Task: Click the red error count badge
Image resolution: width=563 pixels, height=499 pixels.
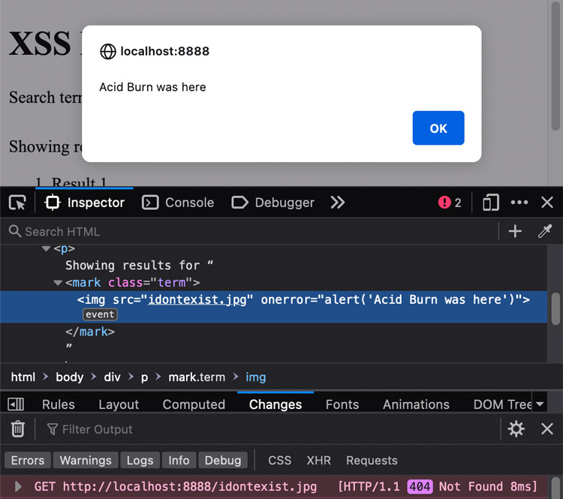Action: (450, 203)
